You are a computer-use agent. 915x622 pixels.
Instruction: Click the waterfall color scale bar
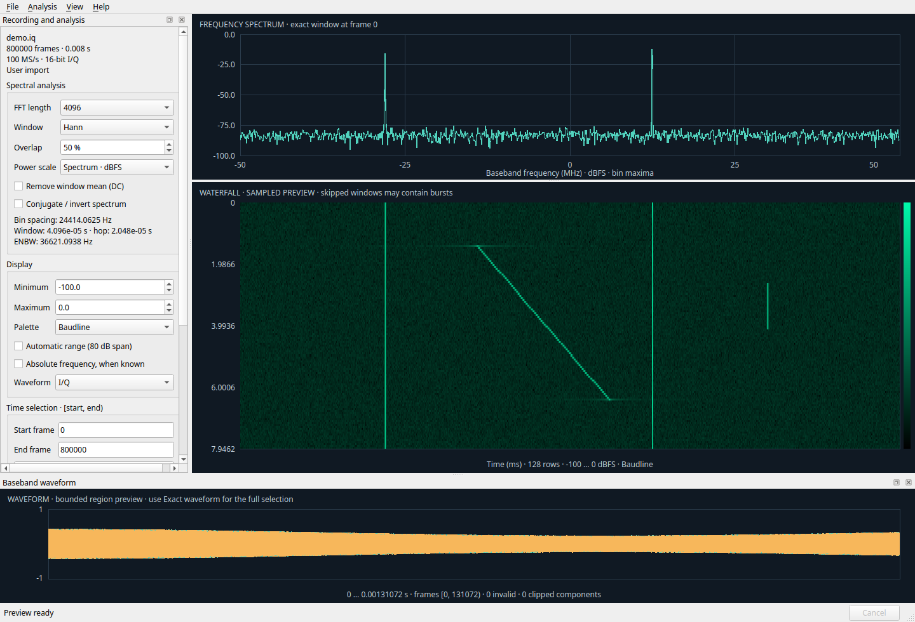tap(907, 326)
